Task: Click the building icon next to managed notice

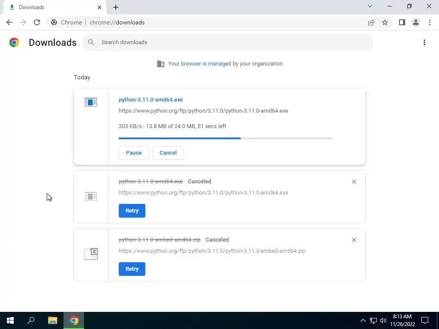Action: click(160, 64)
